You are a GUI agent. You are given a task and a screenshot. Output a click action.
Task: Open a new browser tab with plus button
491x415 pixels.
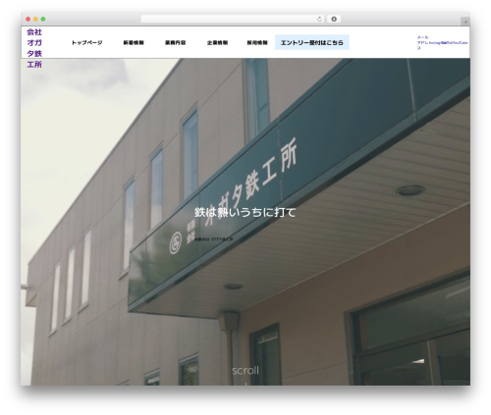point(465,22)
